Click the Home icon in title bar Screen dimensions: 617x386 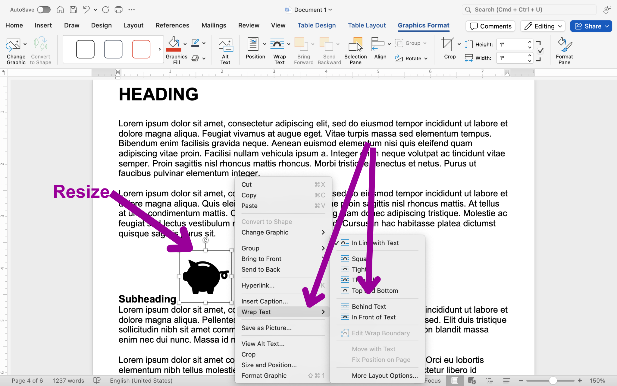60,10
